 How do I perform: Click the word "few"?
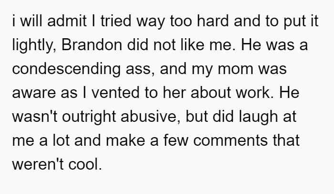point(176,140)
